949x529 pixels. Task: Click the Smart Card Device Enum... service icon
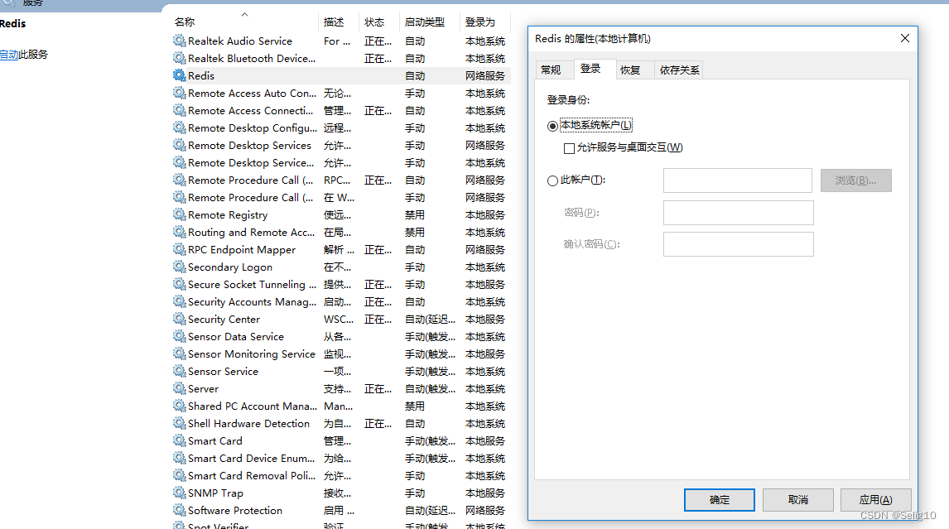coord(179,458)
